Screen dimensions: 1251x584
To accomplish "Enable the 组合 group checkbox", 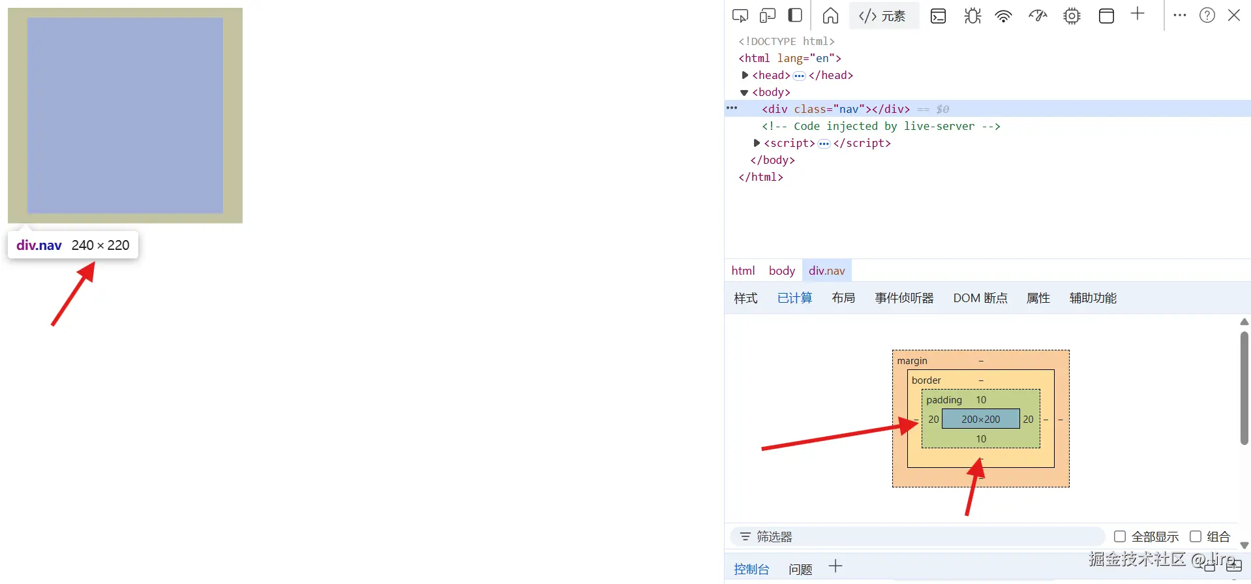I will [x=1196, y=536].
